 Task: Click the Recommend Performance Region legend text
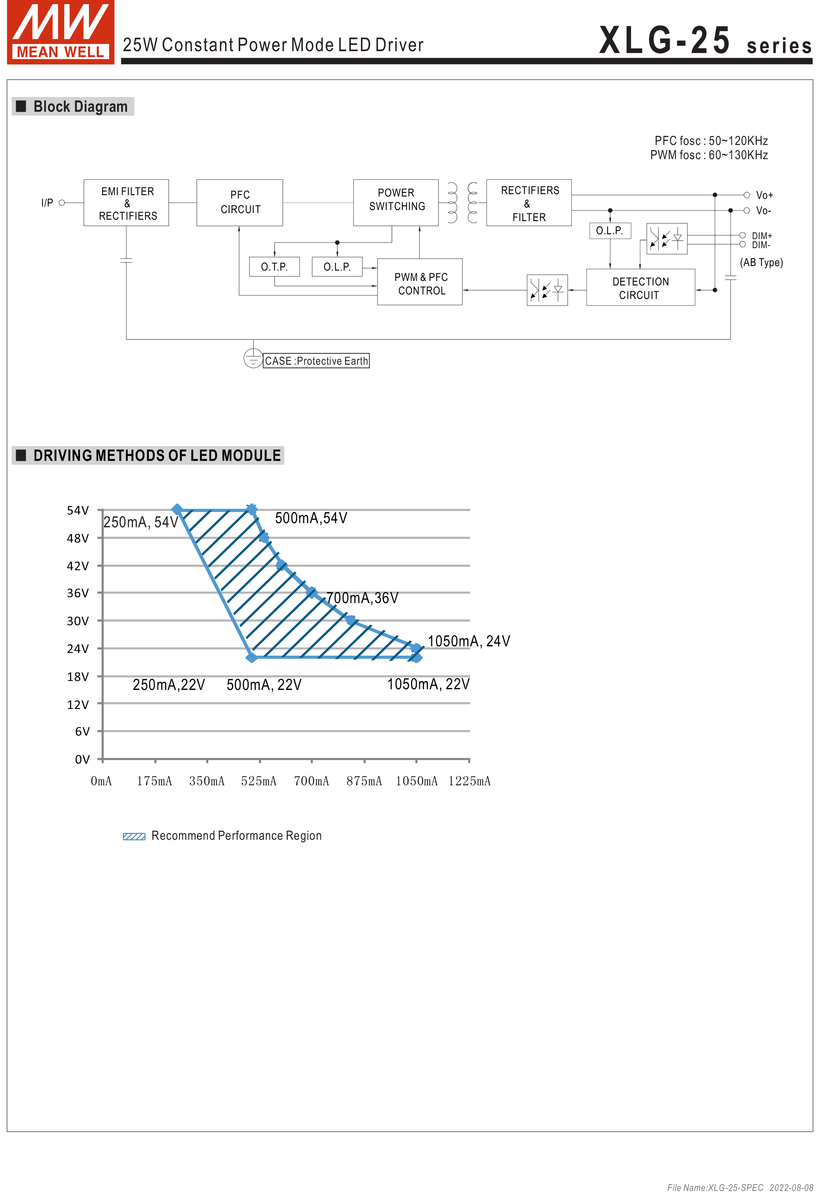pyautogui.click(x=237, y=836)
